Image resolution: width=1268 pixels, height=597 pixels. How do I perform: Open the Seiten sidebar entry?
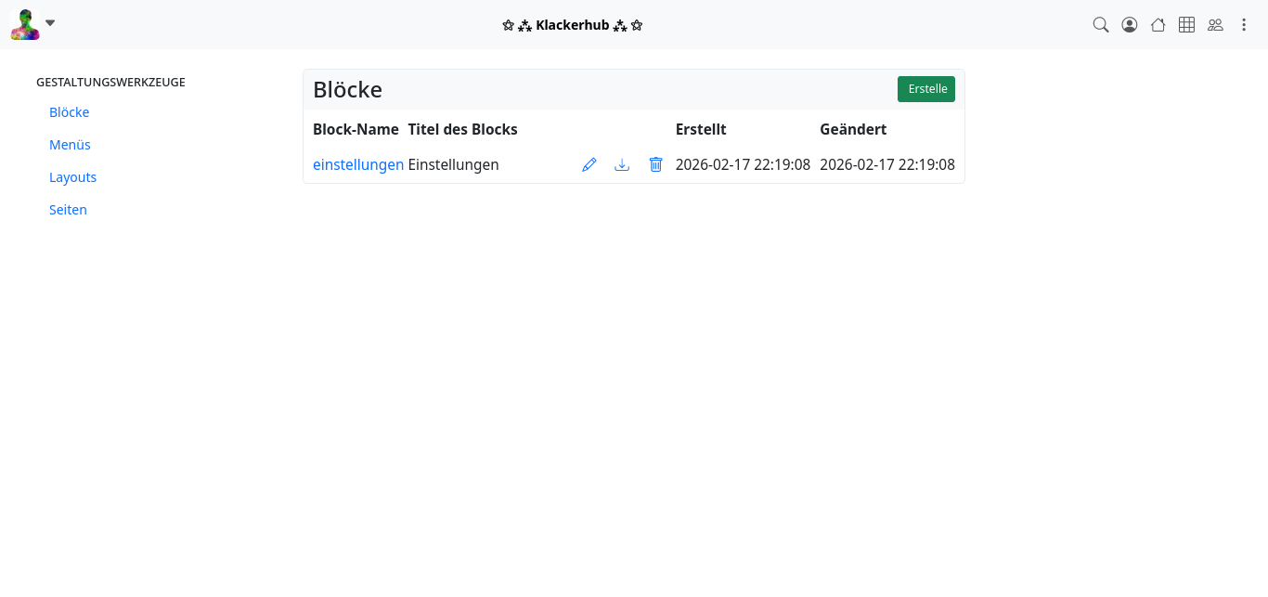(x=68, y=210)
